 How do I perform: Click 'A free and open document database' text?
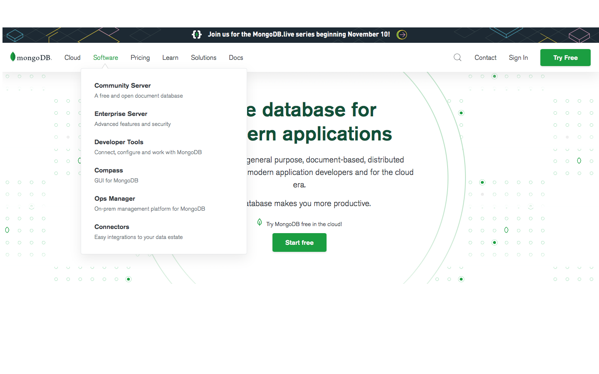tap(139, 96)
